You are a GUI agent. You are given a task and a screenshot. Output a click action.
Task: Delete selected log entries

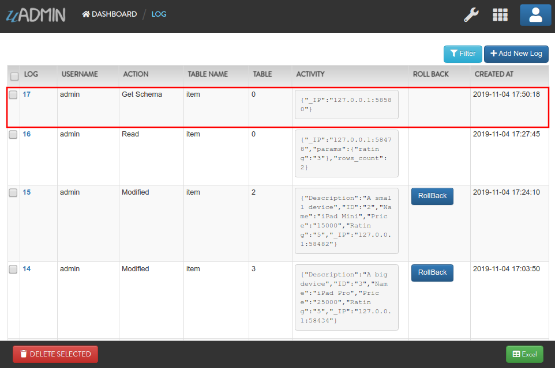point(55,354)
